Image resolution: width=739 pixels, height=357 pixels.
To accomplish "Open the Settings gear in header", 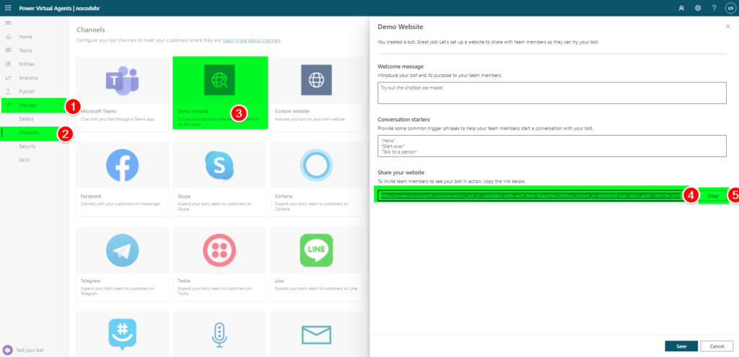I will tap(698, 8).
